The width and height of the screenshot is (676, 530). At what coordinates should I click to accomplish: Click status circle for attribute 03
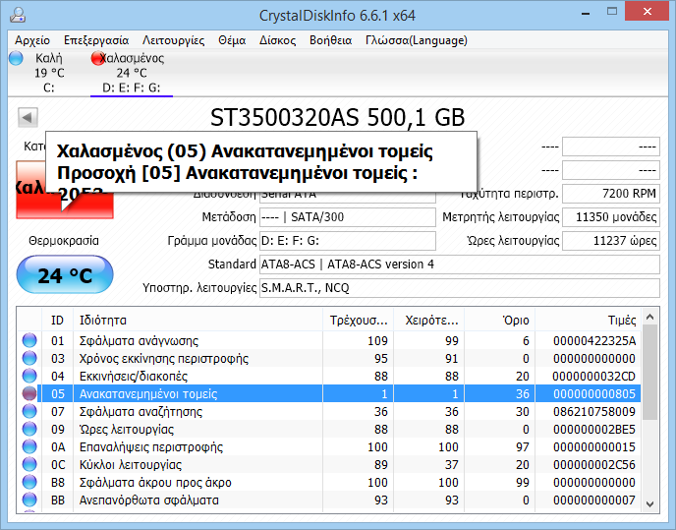[x=29, y=358]
